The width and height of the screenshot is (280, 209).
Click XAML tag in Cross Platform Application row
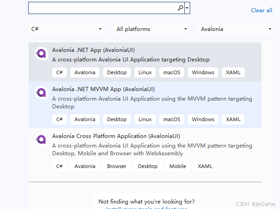pyautogui.click(x=205, y=166)
